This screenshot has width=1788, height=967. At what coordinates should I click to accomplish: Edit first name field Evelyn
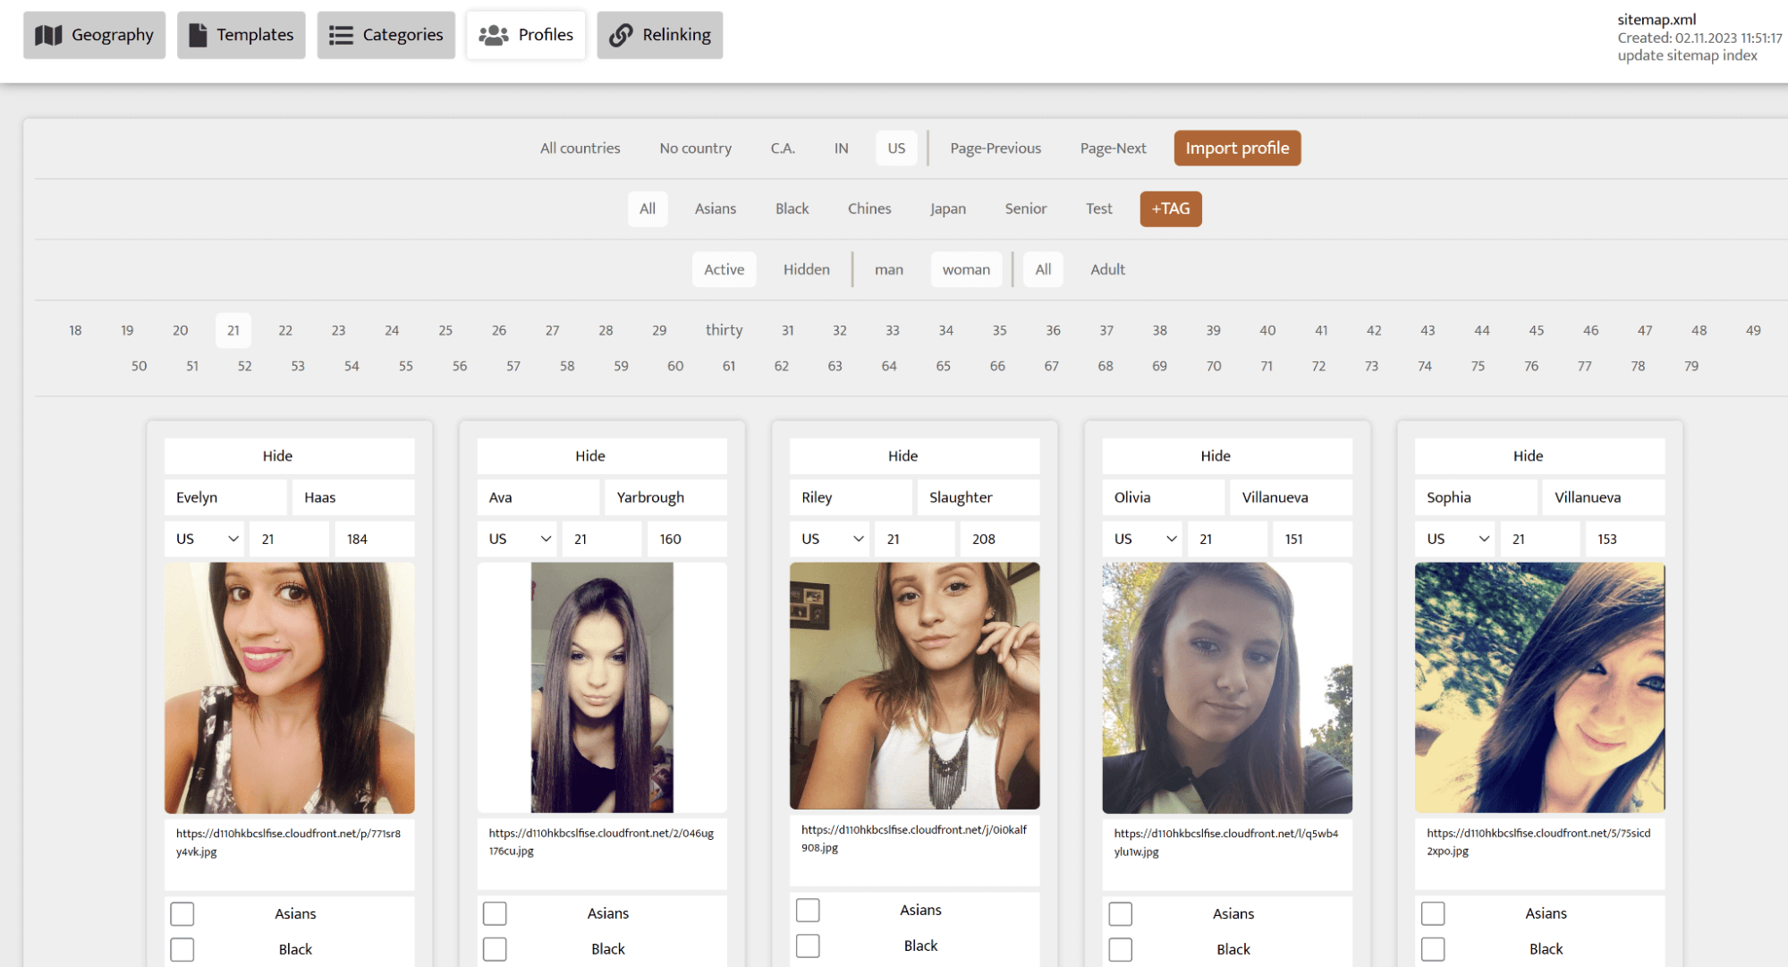pyautogui.click(x=225, y=498)
